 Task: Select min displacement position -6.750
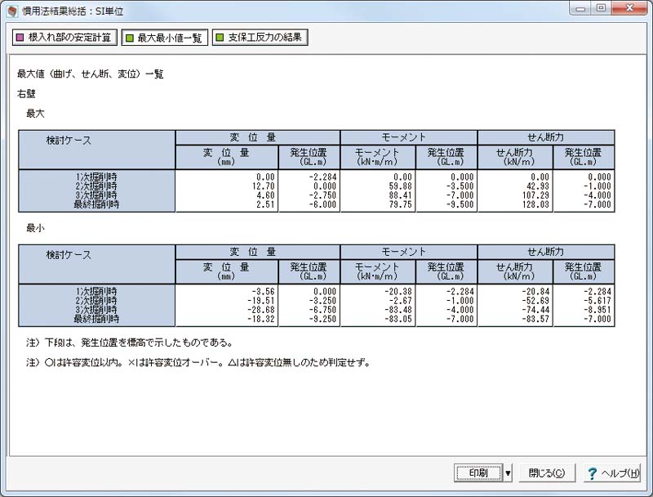[322, 310]
